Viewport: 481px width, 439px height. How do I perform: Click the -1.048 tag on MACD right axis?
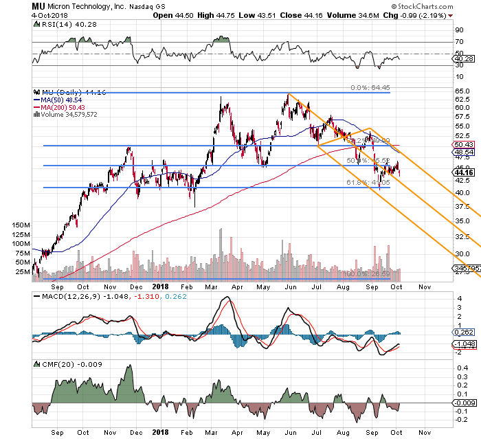pyautogui.click(x=465, y=344)
